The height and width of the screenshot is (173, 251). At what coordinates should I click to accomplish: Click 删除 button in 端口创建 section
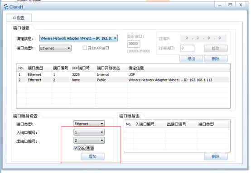(x=216, y=59)
